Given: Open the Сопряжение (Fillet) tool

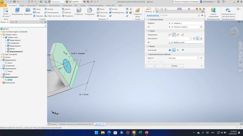Looking at the screenshot, I should click(90, 12).
